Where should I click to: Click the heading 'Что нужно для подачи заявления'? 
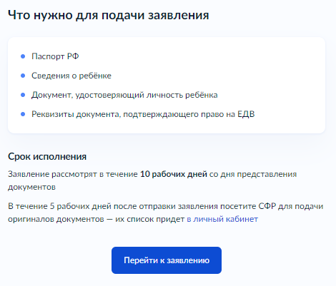(x=109, y=16)
